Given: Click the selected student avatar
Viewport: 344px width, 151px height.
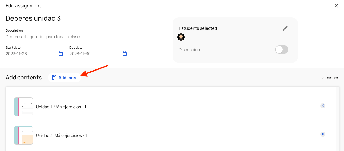Looking at the screenshot, I should pos(181,37).
